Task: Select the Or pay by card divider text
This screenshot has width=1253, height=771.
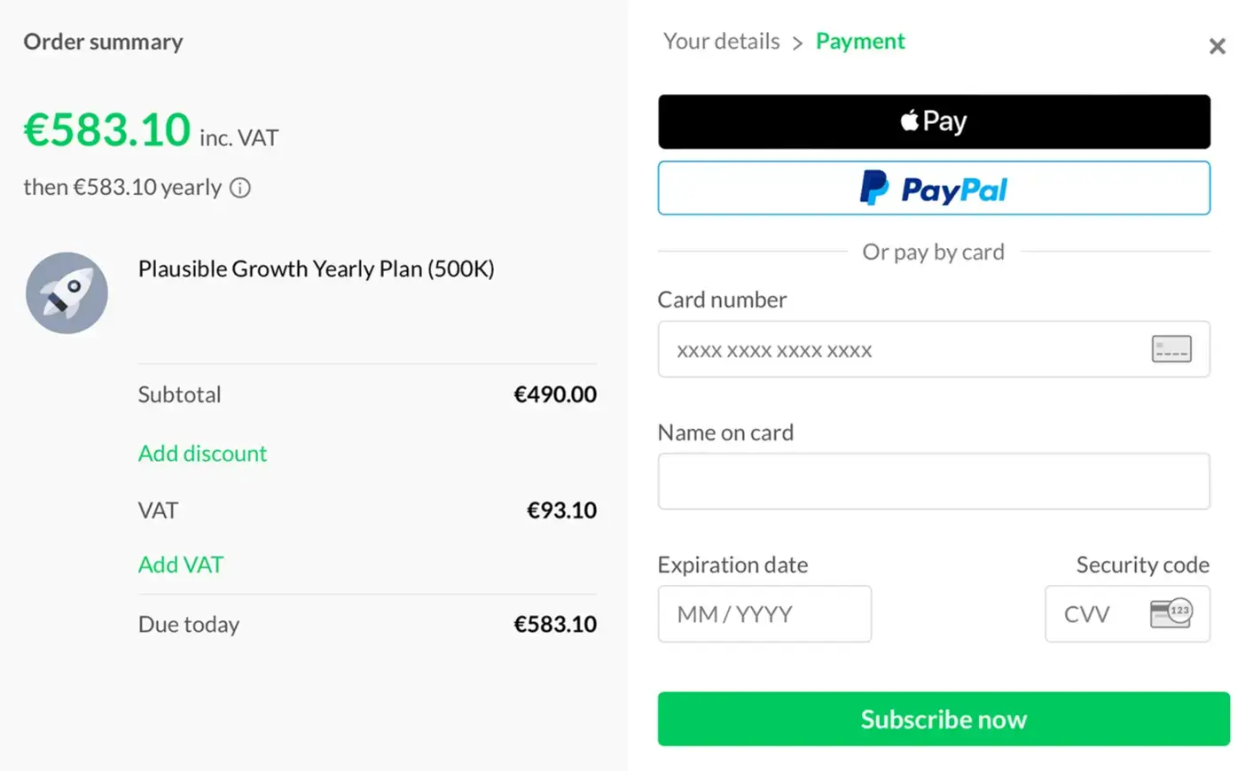Action: click(933, 252)
